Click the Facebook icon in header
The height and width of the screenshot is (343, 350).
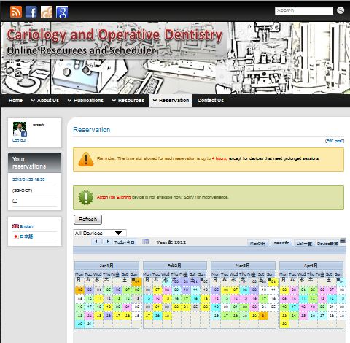point(31,12)
